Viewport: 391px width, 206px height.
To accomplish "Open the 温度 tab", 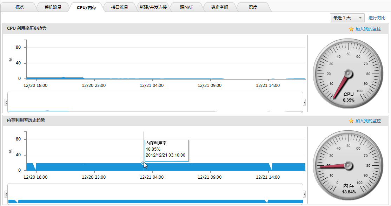I will [x=253, y=7].
